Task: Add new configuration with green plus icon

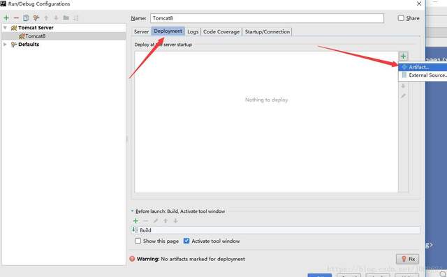Action: click(6, 18)
